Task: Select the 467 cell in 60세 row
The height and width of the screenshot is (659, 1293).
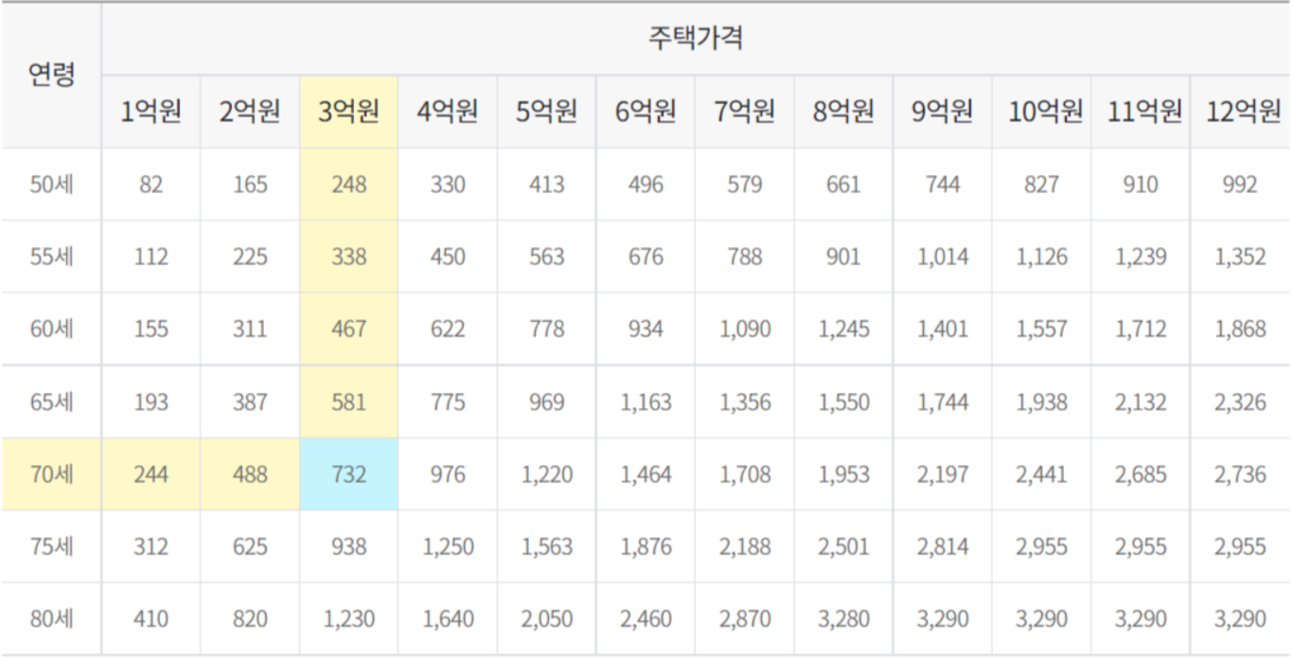Action: [x=348, y=329]
